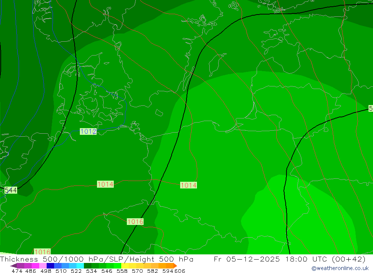The image size is (373, 273).
Task: Click the 1016 isobar label above the title
Action: [43, 252]
